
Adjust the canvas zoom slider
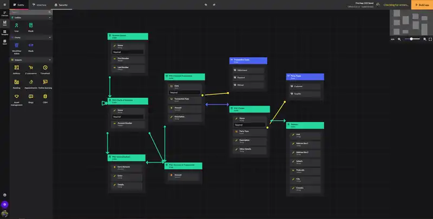412,39
